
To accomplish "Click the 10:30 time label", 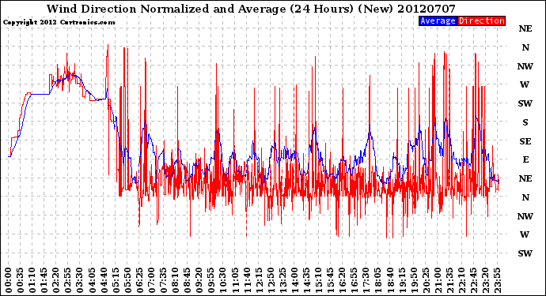I will tap(223, 280).
